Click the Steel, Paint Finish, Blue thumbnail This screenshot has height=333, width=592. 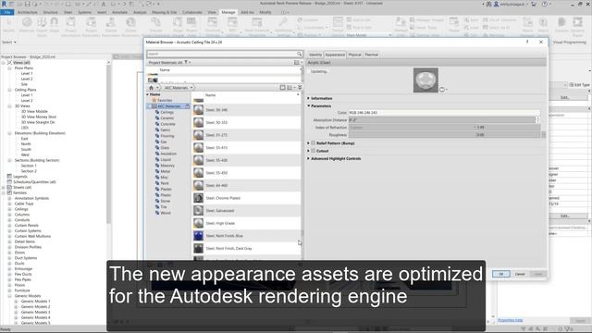click(x=198, y=236)
